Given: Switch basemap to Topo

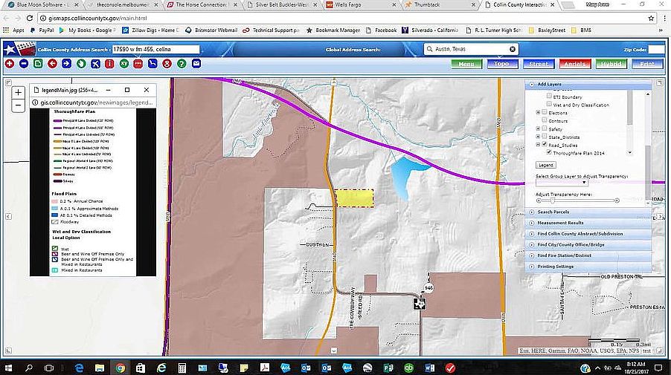Looking at the screenshot, I should coord(502,64).
